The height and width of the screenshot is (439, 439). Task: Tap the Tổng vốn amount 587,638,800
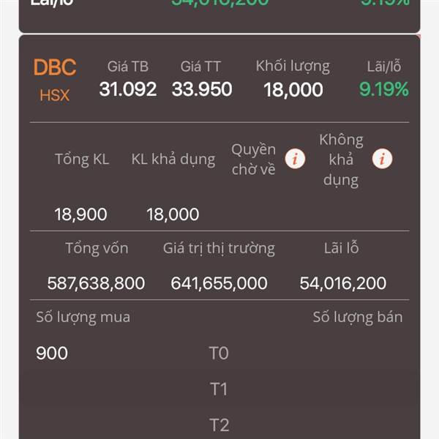tap(96, 283)
